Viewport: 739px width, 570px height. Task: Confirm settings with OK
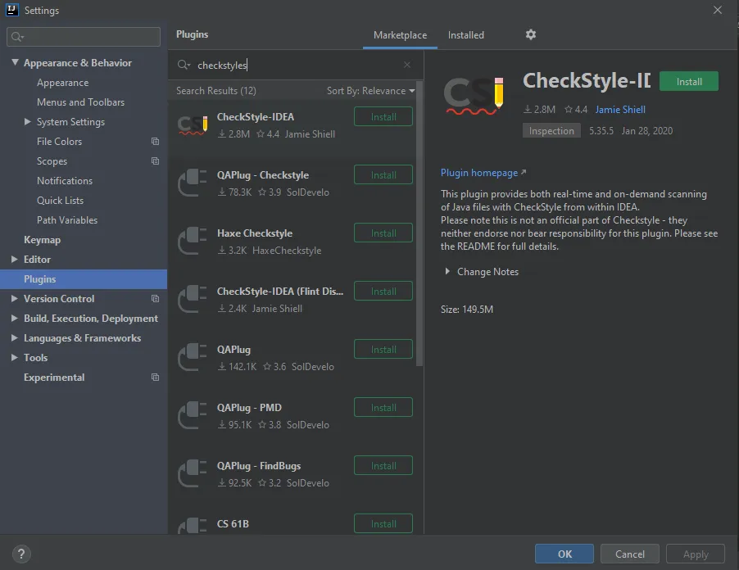pos(564,554)
